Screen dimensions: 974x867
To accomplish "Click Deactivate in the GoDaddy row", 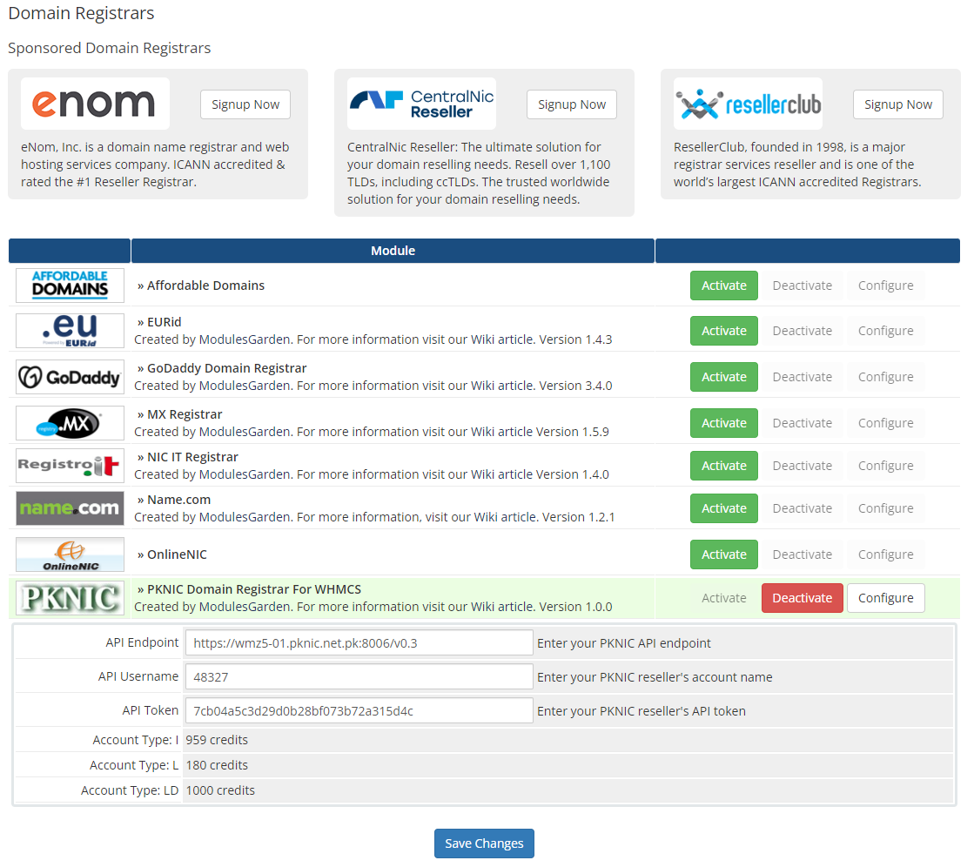I will click(x=802, y=377).
